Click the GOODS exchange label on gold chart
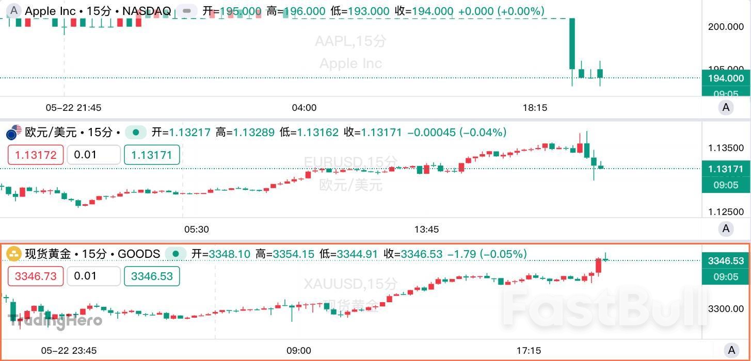Screen dimensions: 751x361 pyautogui.click(x=140, y=254)
